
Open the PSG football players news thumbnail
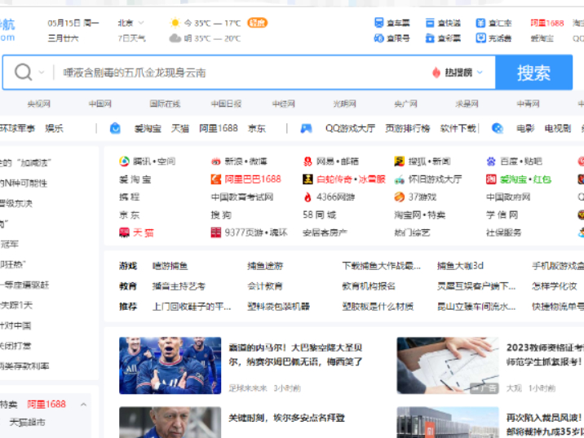(x=170, y=365)
